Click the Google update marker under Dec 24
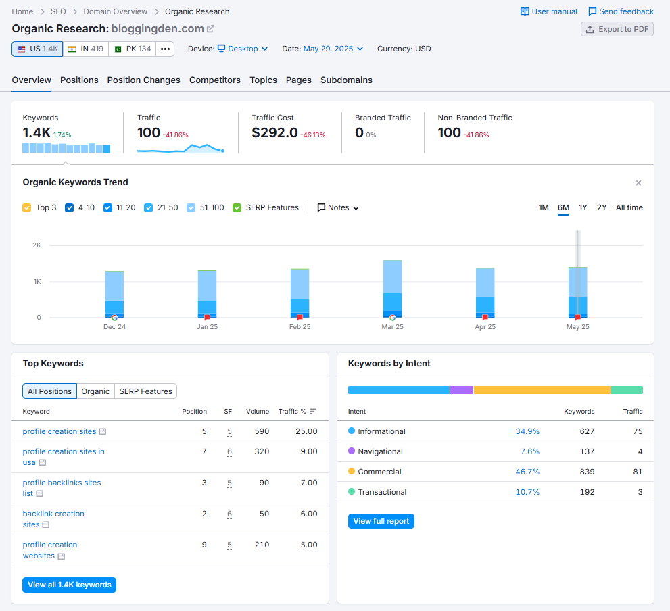 (x=114, y=317)
